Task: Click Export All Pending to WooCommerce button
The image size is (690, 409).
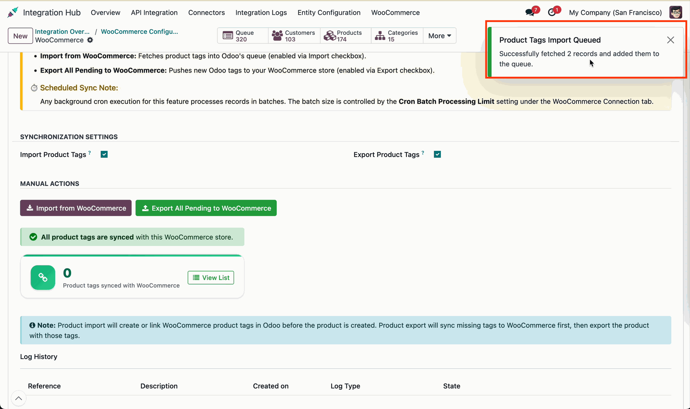Action: pos(206,208)
